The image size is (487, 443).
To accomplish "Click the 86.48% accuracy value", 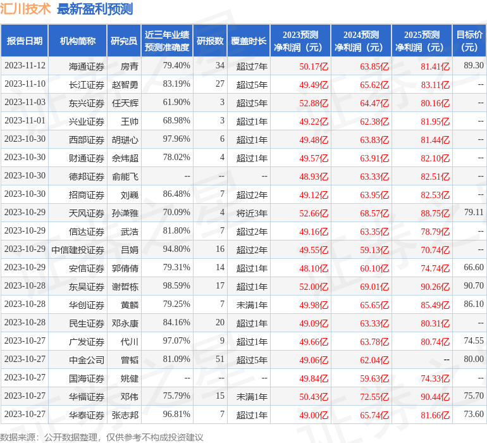I will coord(176,194).
